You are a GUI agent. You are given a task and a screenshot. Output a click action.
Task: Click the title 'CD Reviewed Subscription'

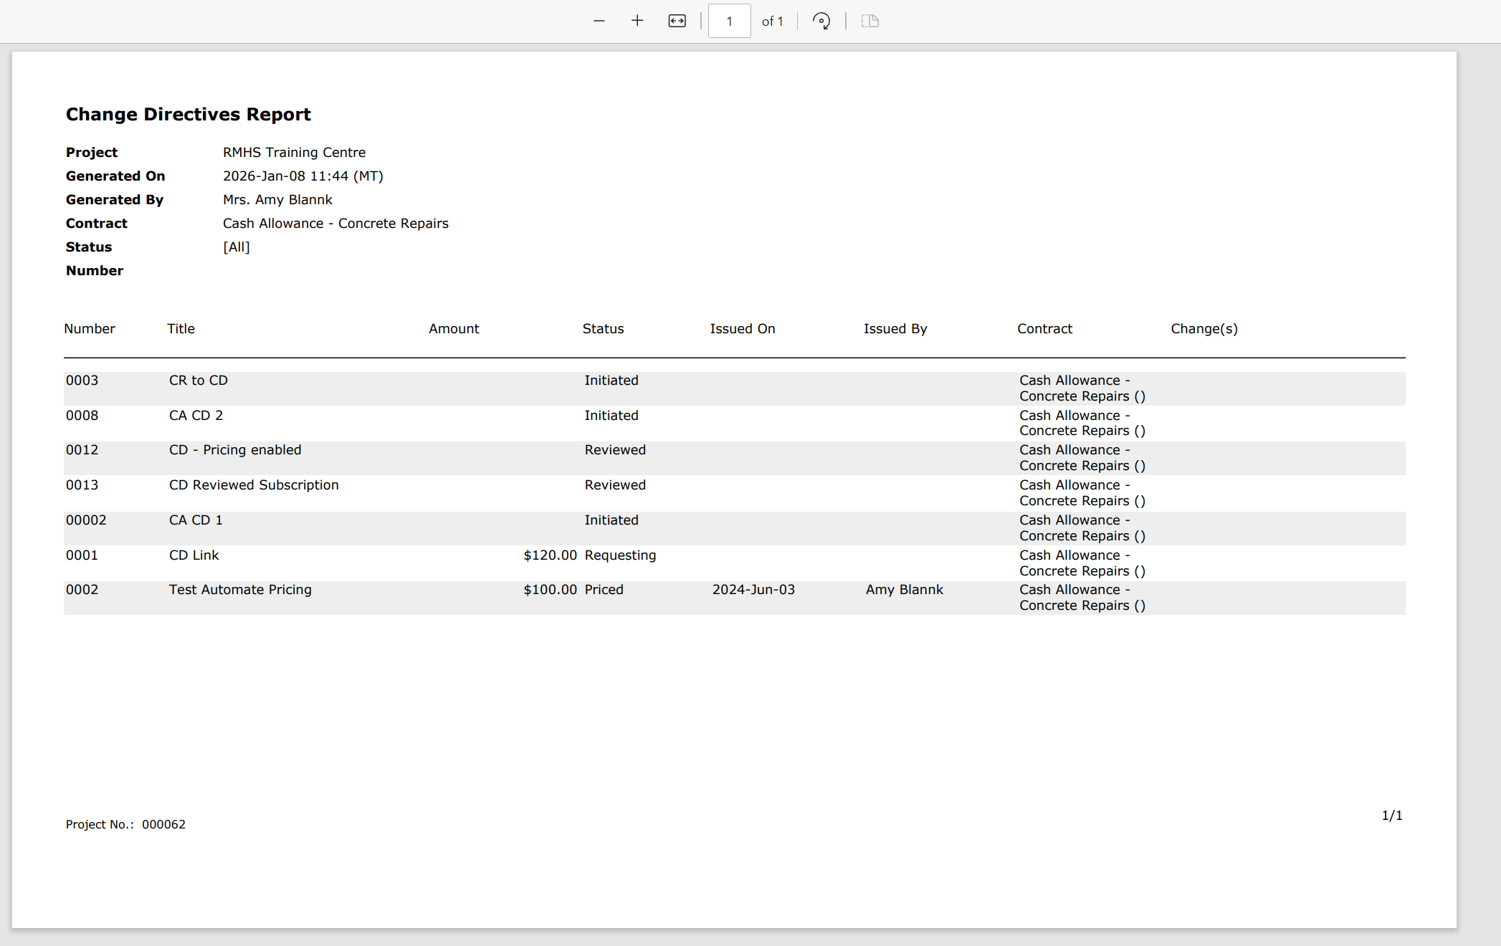tap(254, 484)
